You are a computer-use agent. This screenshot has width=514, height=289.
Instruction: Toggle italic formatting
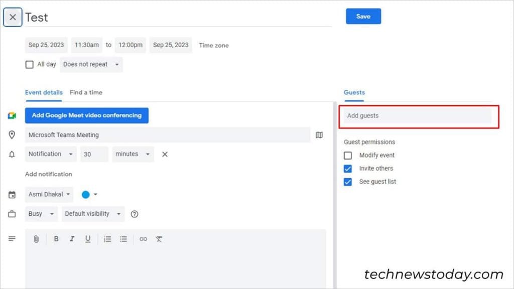[x=72, y=239]
